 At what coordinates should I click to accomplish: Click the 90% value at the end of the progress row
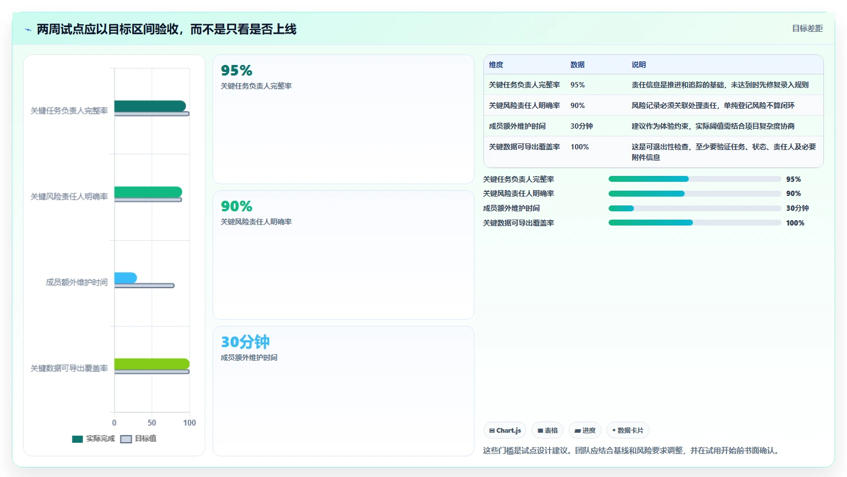click(793, 194)
